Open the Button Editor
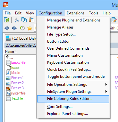The image size is (118, 122). (x=73, y=41)
